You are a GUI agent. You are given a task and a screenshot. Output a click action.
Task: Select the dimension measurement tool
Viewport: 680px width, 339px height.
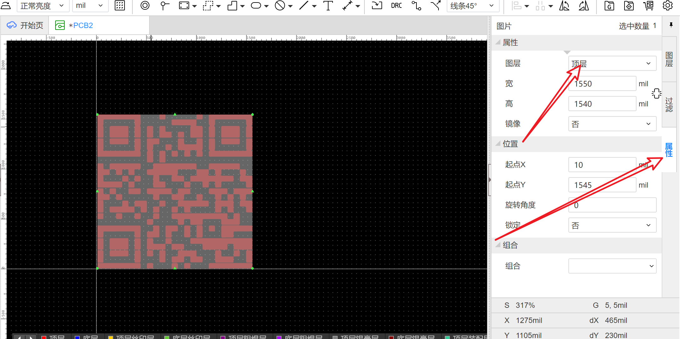pyautogui.click(x=347, y=6)
